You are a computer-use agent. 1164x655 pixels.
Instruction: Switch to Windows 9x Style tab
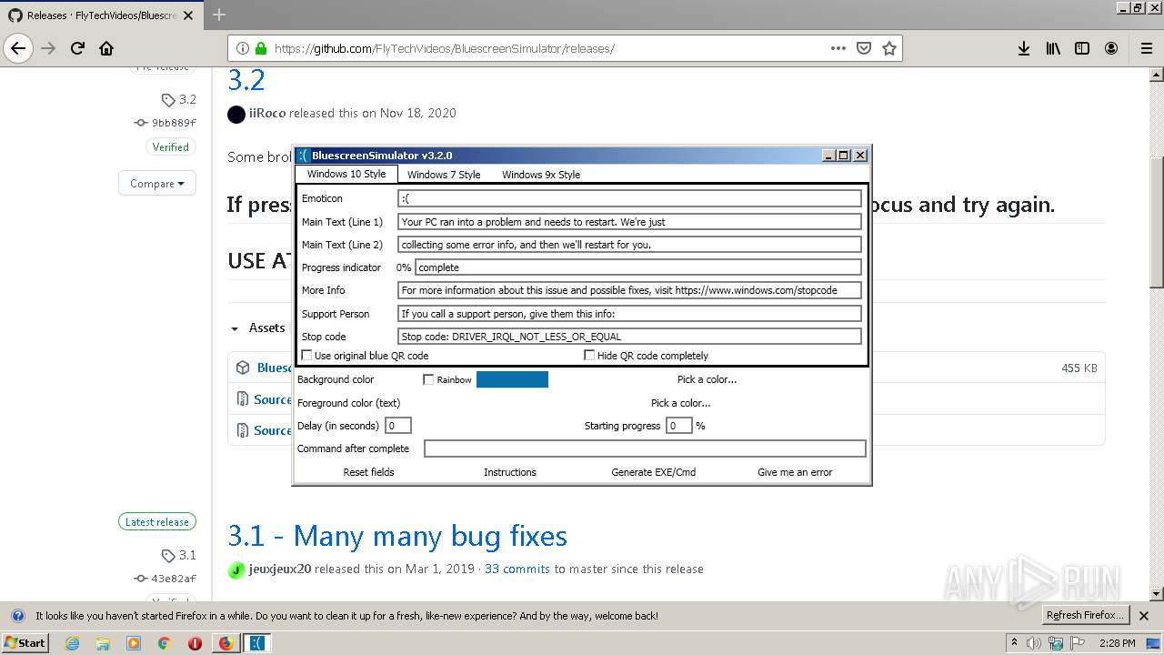pos(541,175)
